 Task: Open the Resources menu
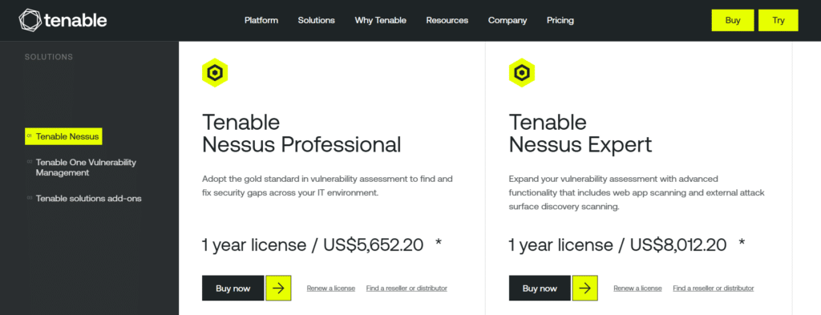pyautogui.click(x=447, y=20)
